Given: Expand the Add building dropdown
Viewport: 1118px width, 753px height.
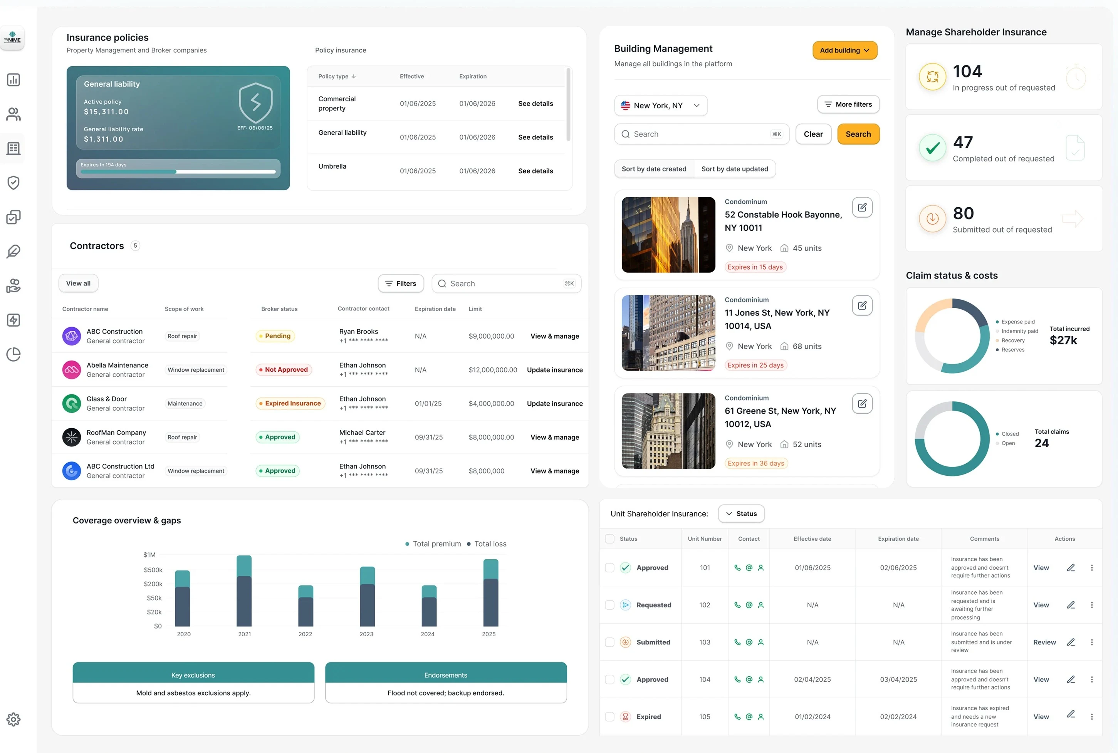Looking at the screenshot, I should tap(844, 50).
